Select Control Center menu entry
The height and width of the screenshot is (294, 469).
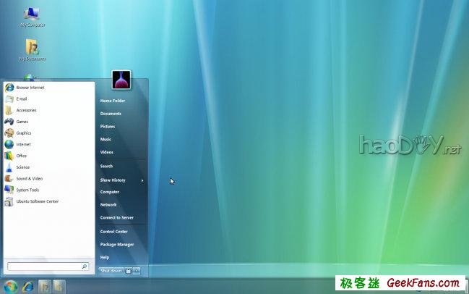[114, 232]
